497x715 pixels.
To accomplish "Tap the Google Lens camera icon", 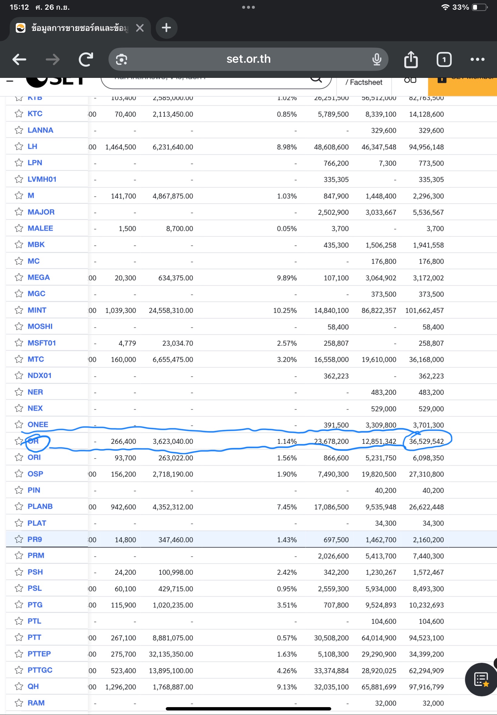I will pos(122,59).
